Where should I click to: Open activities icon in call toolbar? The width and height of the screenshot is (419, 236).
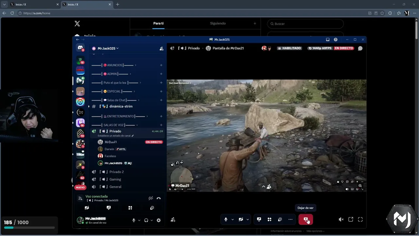coord(269,220)
